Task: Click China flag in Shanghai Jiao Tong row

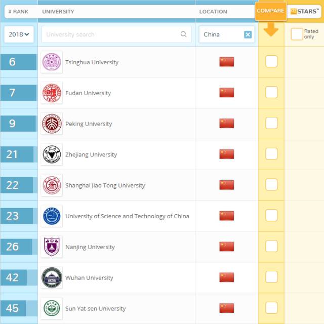Action: [x=227, y=185]
